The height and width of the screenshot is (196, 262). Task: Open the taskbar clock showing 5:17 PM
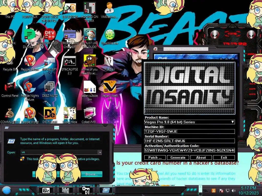248,190
